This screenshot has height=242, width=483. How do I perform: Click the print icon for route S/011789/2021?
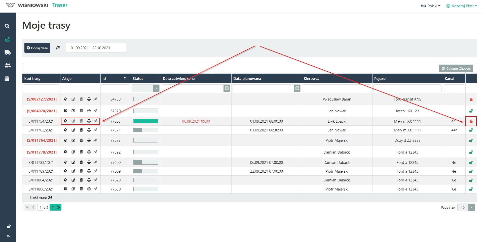pos(89,171)
